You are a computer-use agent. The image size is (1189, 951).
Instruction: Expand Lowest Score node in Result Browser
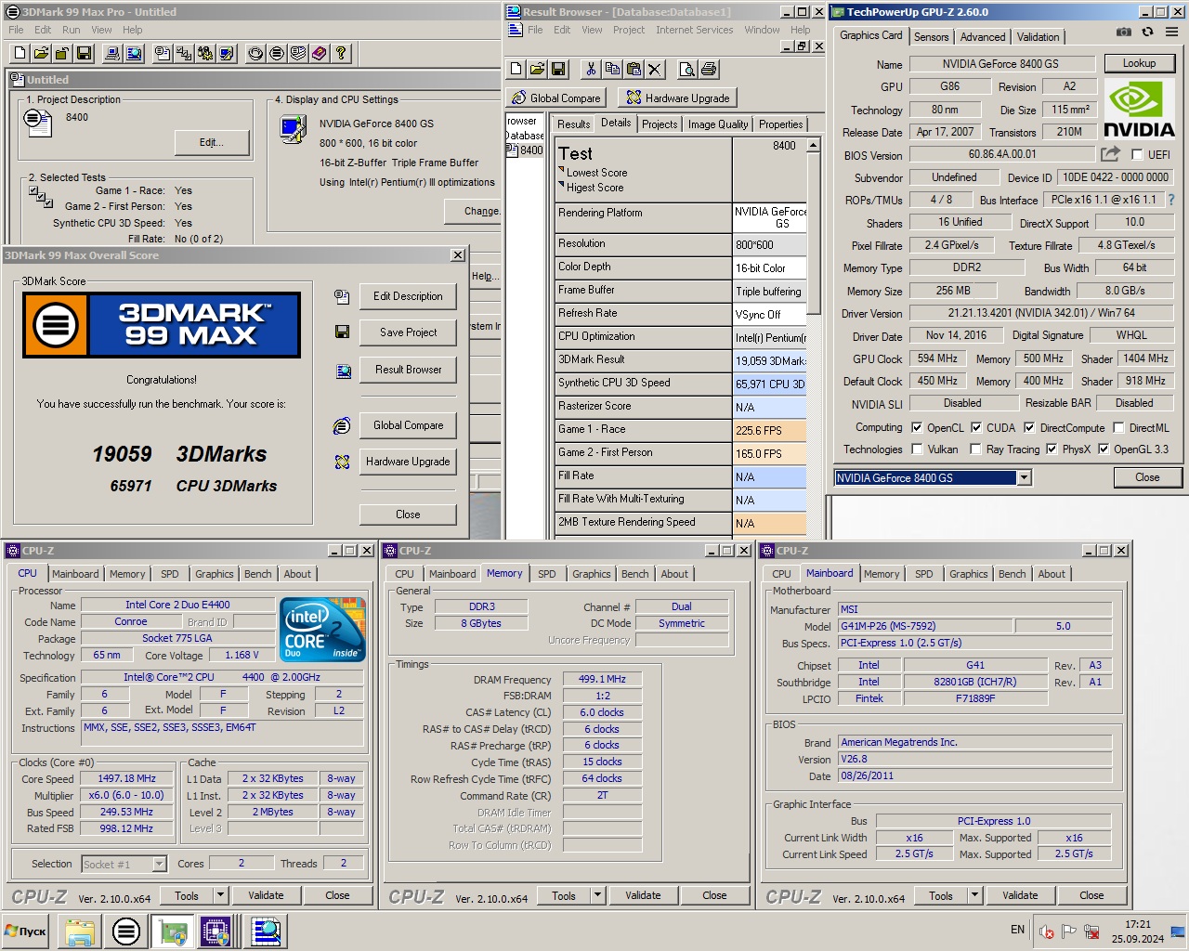pos(562,170)
